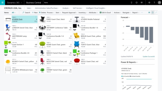The image size is (162, 91).
Task: Click the Search magnifier in toolbar
Action: click(26, 13)
